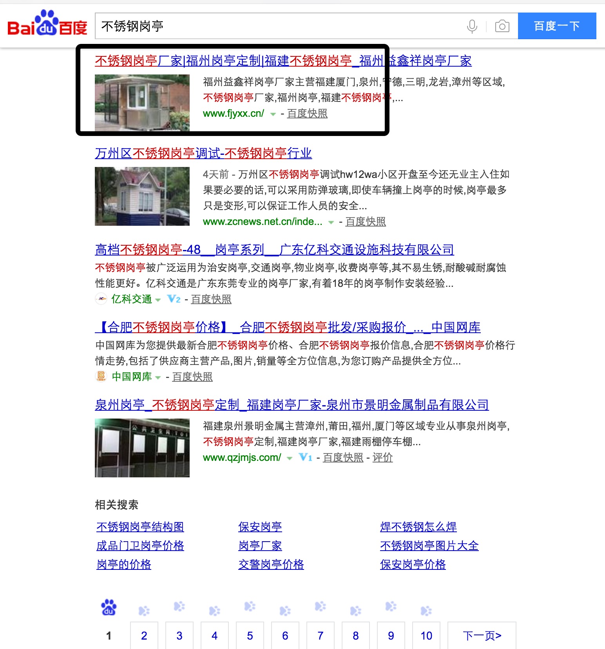This screenshot has width=605, height=649.
Task: Click paw icon above page 2
Action: click(x=144, y=611)
